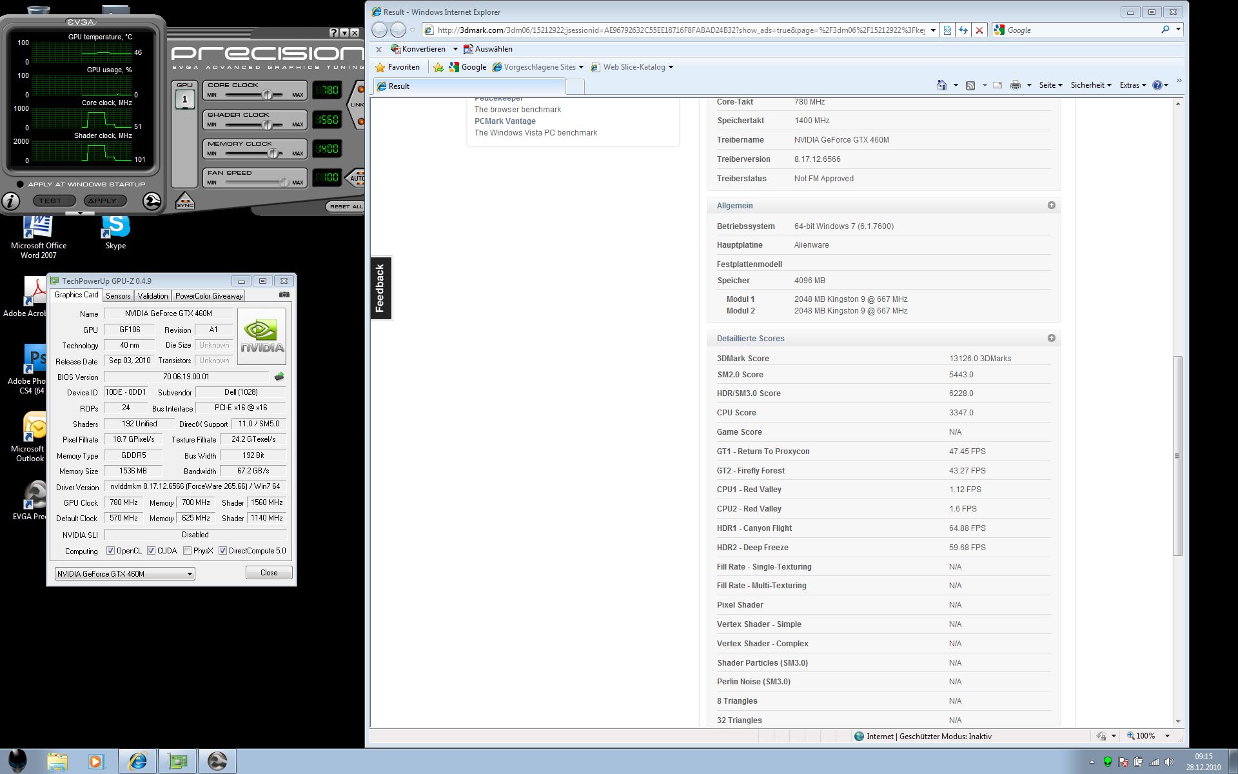Take GPU-Z screenshot with camera icon
This screenshot has width=1238, height=774.
(x=284, y=295)
